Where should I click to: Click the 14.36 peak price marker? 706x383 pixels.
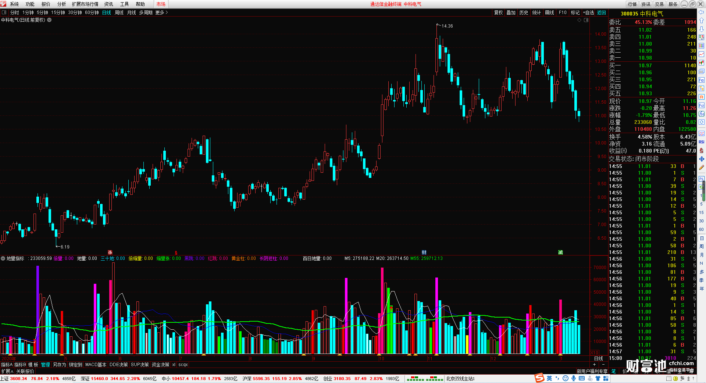pyautogui.click(x=447, y=26)
